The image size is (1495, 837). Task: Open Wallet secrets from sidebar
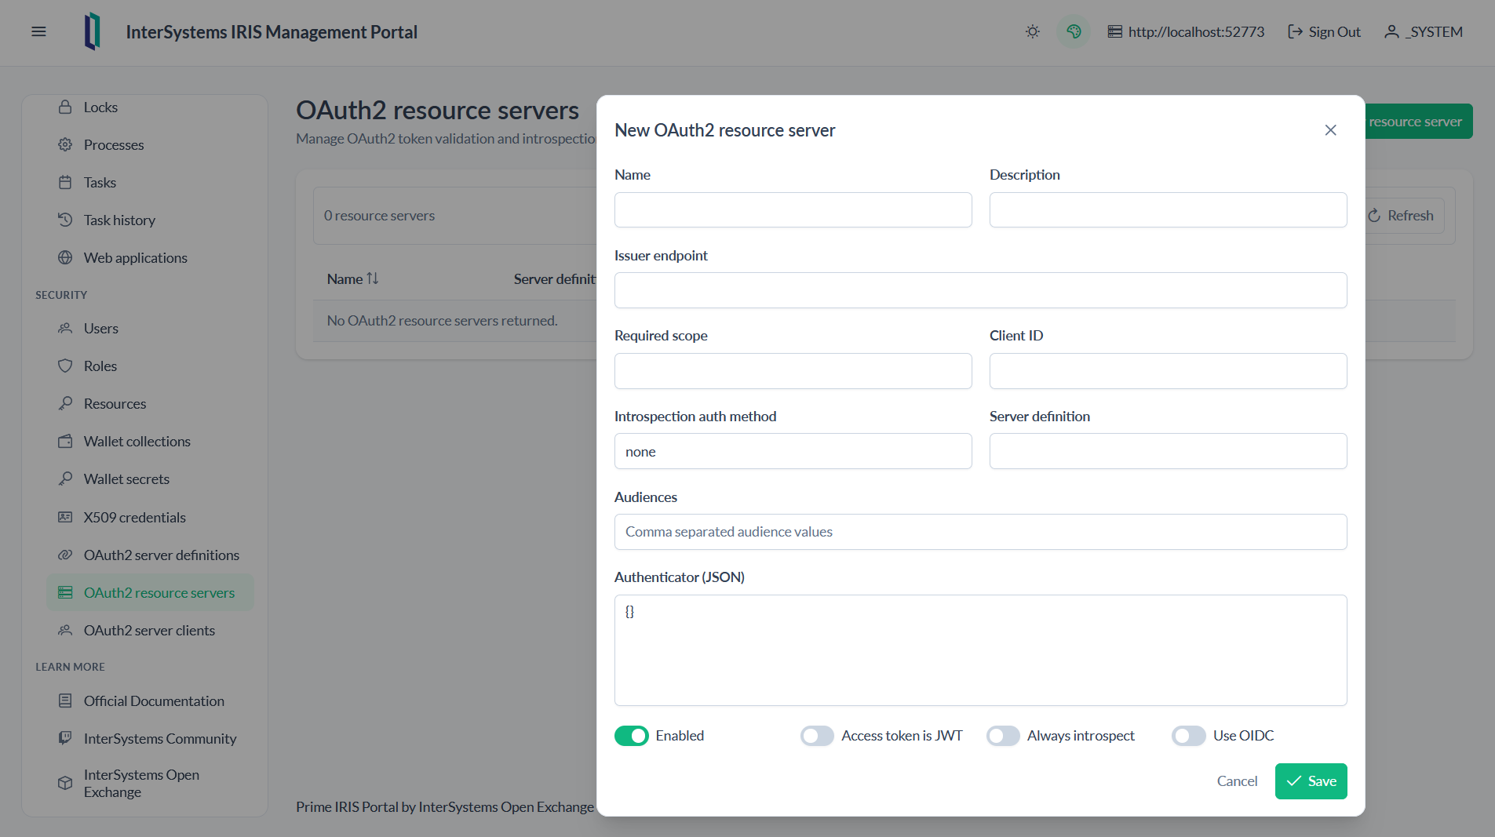tap(150, 479)
